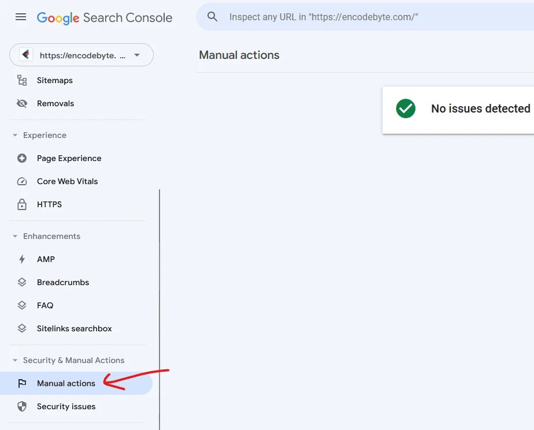Image resolution: width=534 pixels, height=430 pixels.
Task: Select the Core Web Vitals icon
Action: click(22, 181)
